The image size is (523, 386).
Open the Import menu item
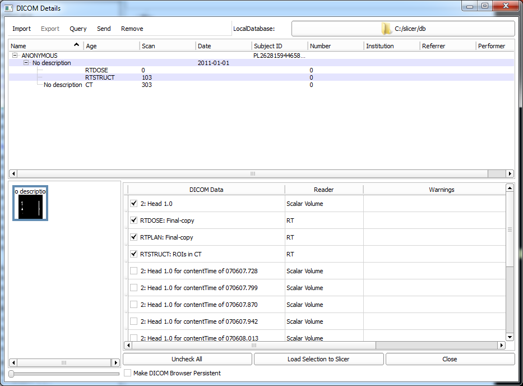[22, 29]
